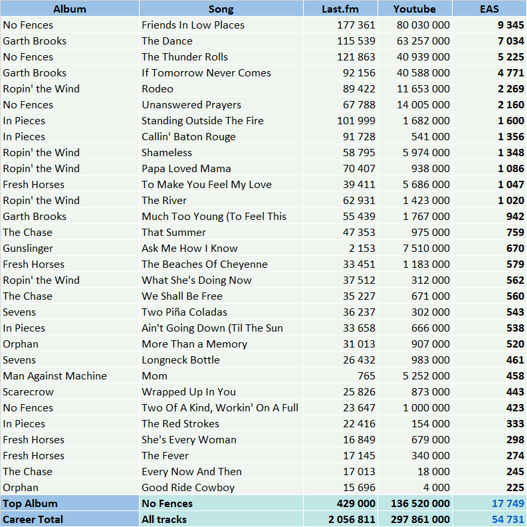The width and height of the screenshot is (527, 527).
Task: Select Much Too Young song cell
Action: click(221, 217)
